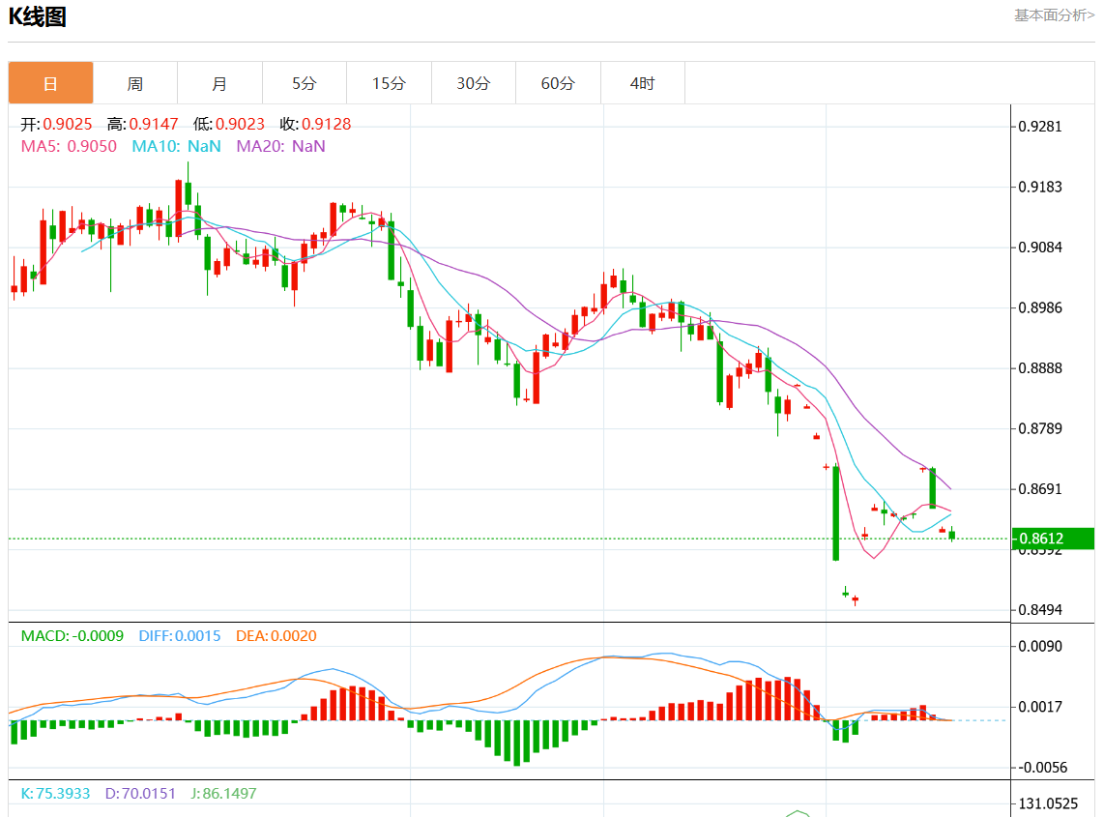Screen dimensions: 1104x817
Task: Click the MA10 legend label
Action: click(x=176, y=146)
